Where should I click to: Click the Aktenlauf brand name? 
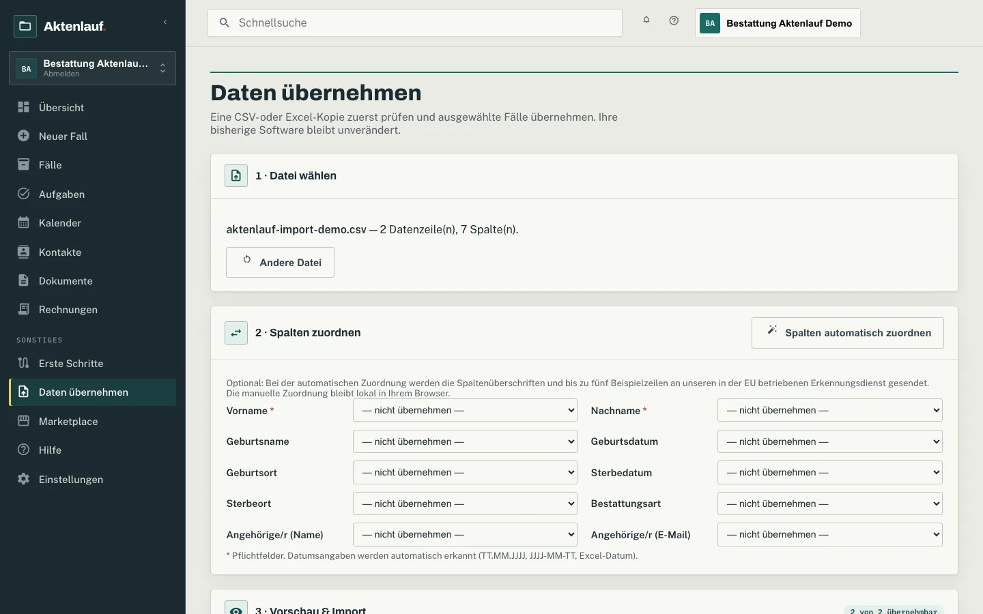tap(74, 26)
